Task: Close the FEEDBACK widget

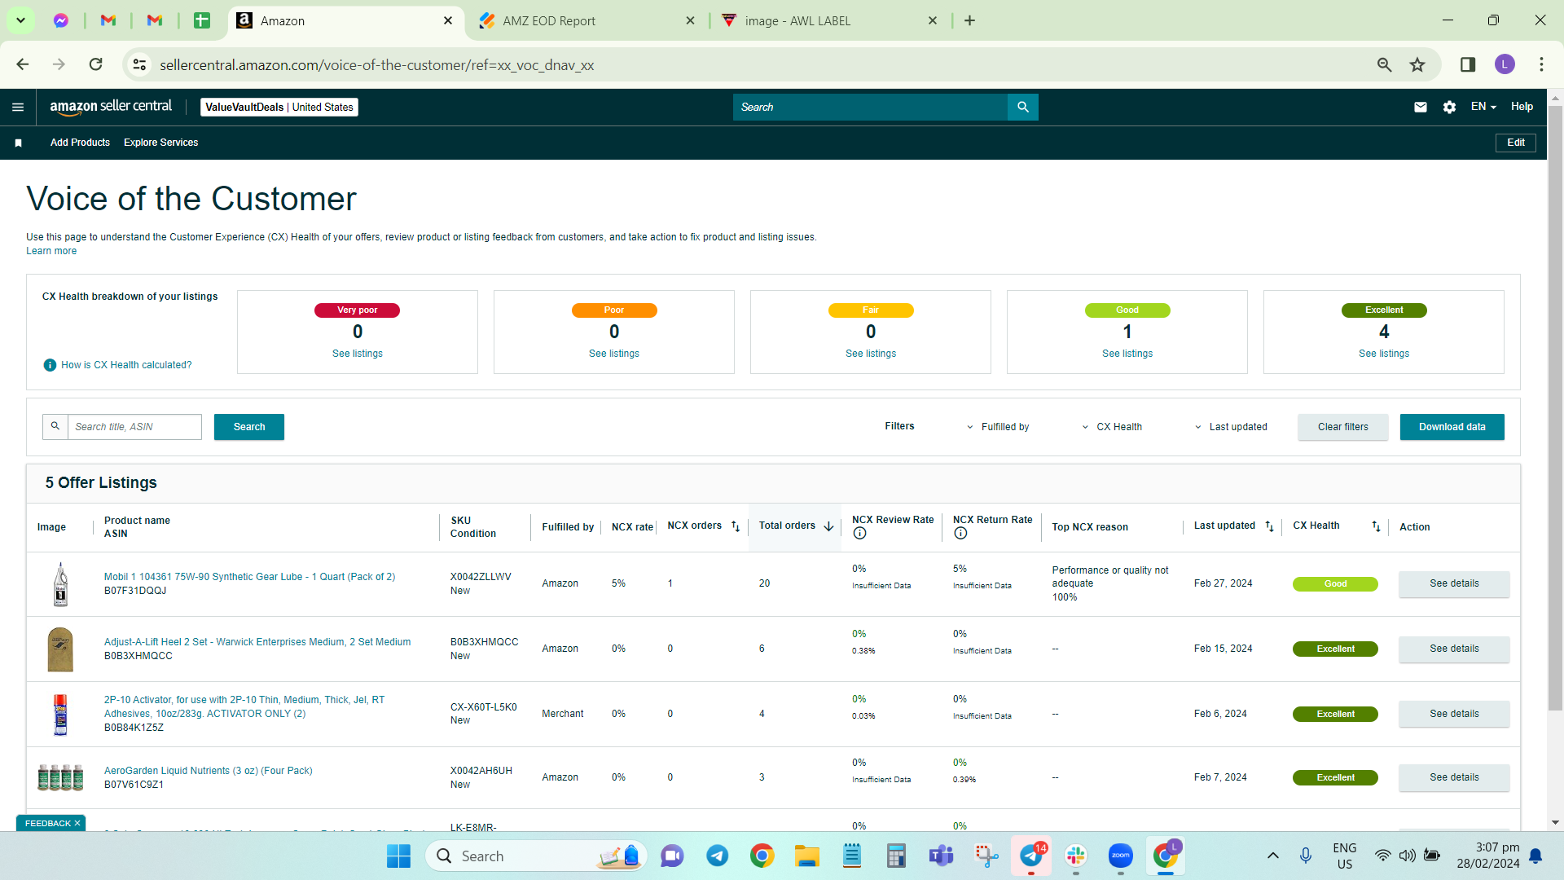Action: pos(77,823)
